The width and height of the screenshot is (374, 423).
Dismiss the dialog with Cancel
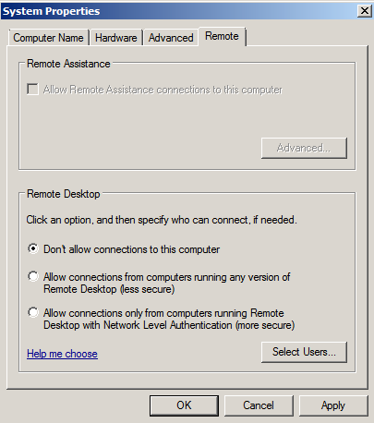(x=259, y=405)
